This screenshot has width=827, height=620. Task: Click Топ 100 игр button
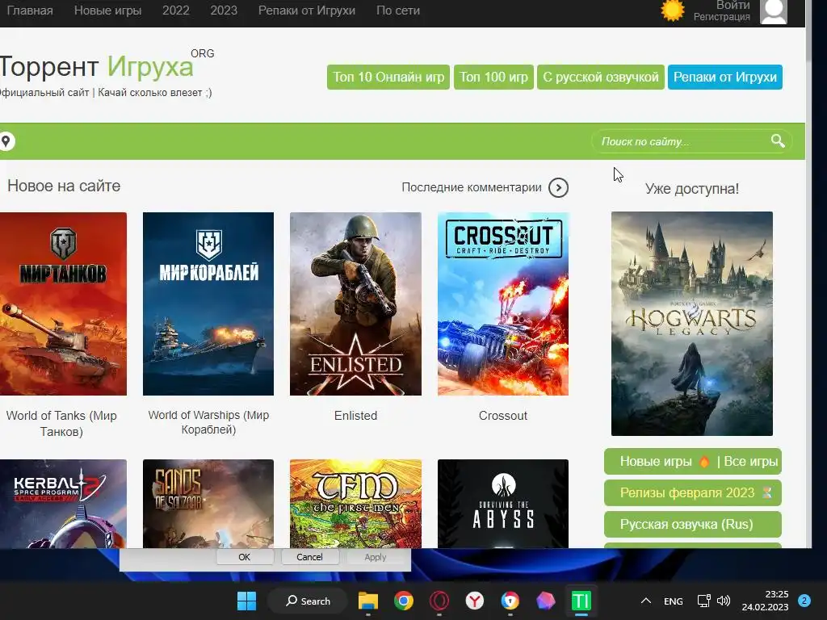(493, 77)
